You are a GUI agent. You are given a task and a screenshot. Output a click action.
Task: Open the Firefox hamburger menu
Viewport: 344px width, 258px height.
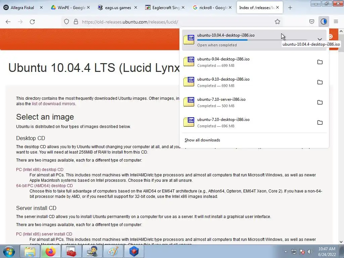point(336,21)
